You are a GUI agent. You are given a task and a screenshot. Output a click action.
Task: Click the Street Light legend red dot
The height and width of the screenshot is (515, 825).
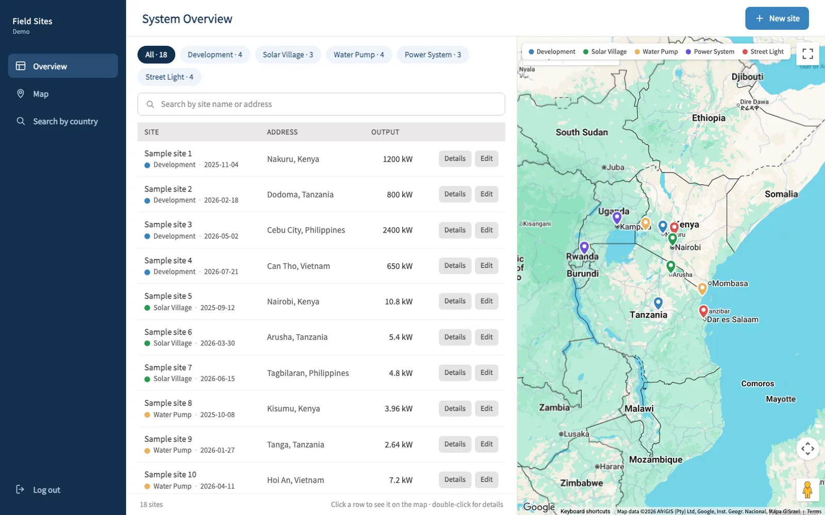pyautogui.click(x=745, y=51)
